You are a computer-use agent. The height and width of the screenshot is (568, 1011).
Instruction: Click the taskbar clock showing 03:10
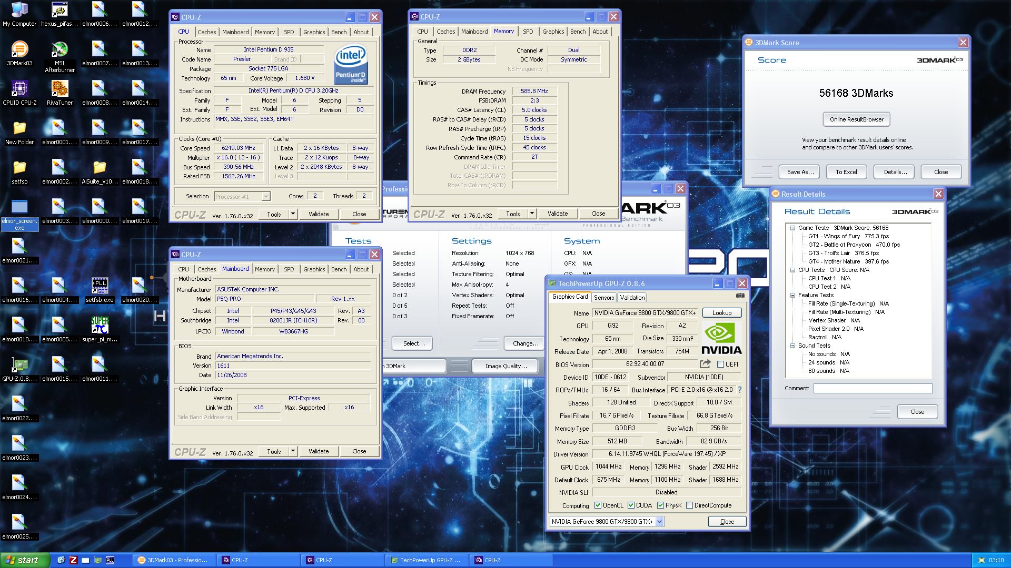coord(996,561)
